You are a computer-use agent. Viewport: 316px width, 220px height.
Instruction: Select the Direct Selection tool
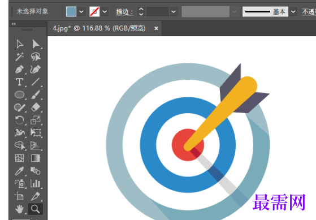(36, 44)
